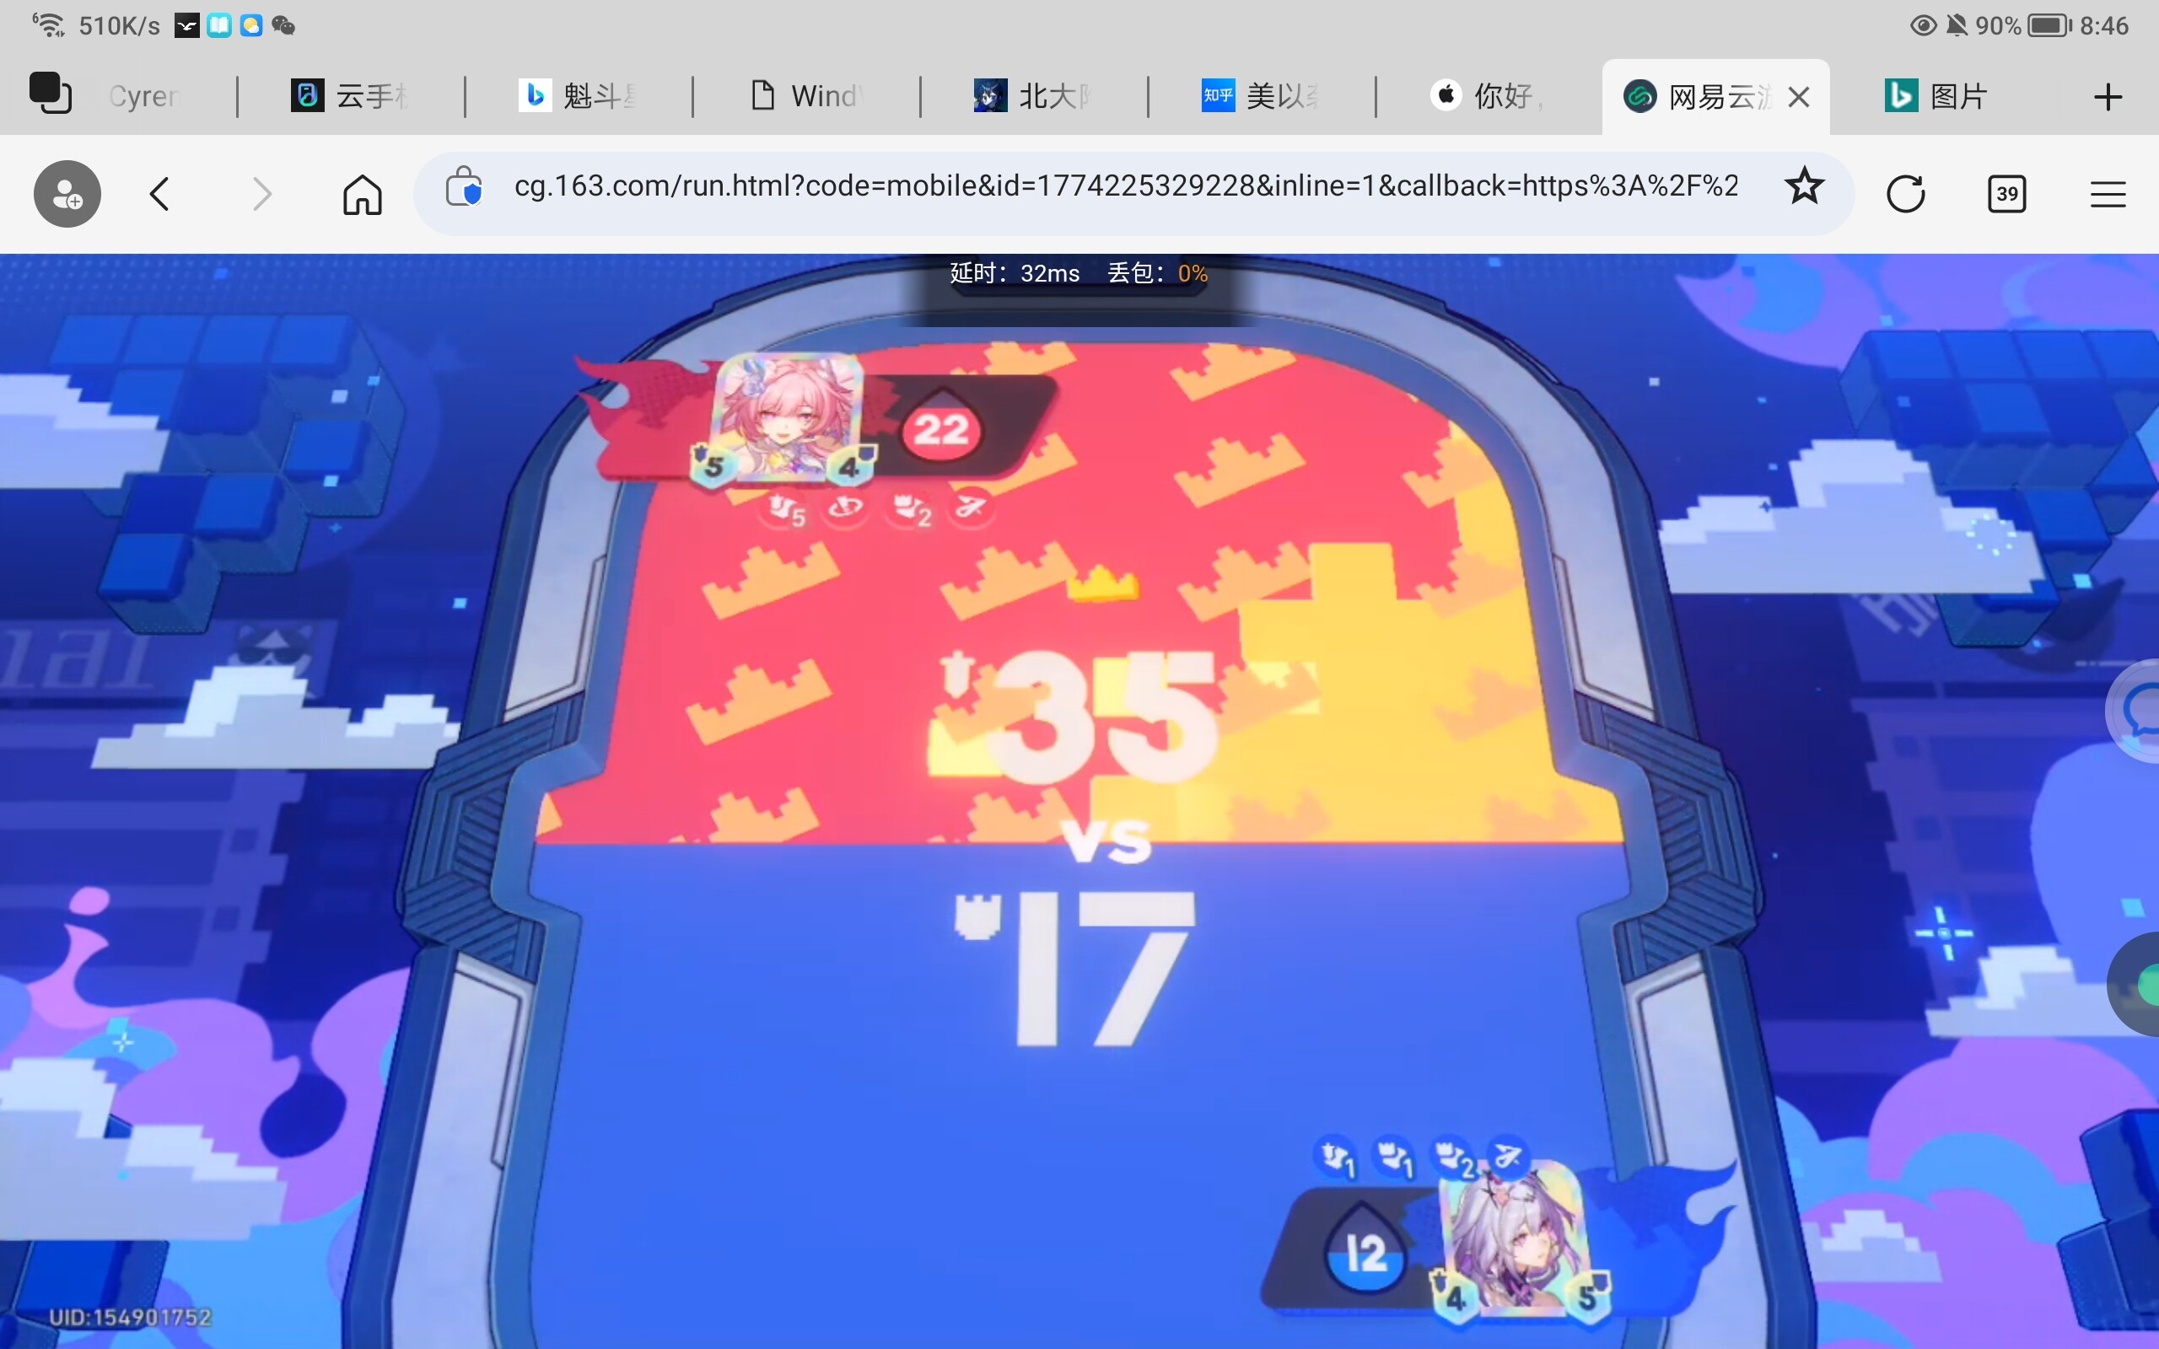Open the multi-window icon at top left
The height and width of the screenshot is (1349, 2159).
50,94
